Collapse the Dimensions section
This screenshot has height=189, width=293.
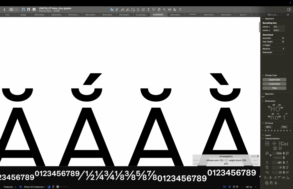[x=263, y=101]
